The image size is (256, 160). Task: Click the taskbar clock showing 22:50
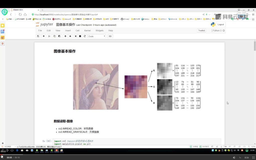tap(252, 150)
